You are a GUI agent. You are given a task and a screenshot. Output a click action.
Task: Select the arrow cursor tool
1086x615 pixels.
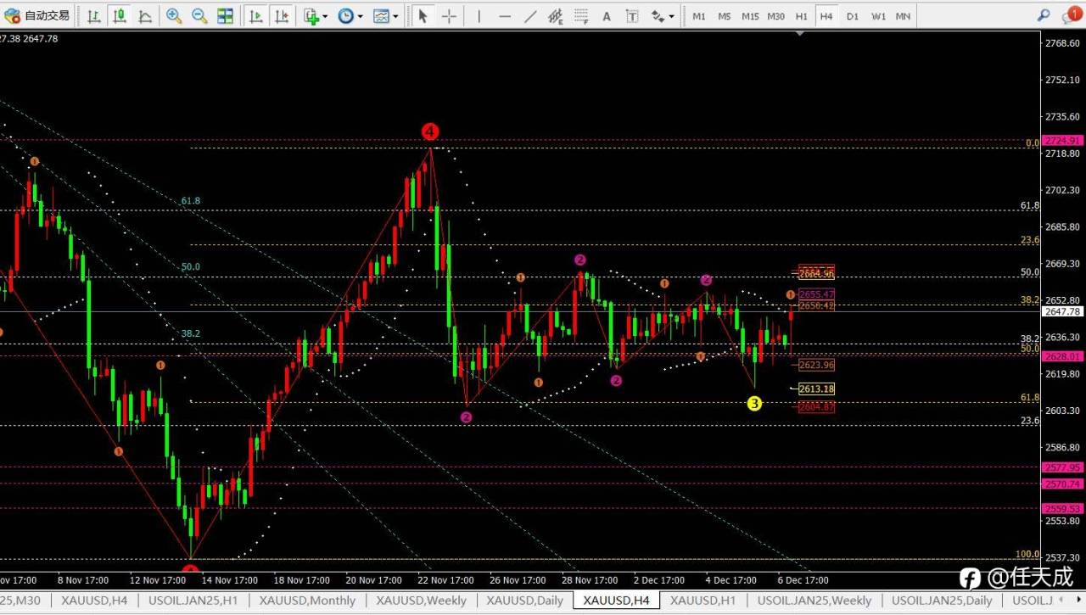click(423, 15)
